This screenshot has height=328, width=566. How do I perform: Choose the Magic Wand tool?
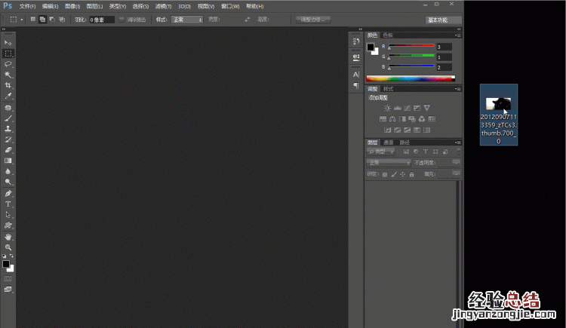[8, 75]
